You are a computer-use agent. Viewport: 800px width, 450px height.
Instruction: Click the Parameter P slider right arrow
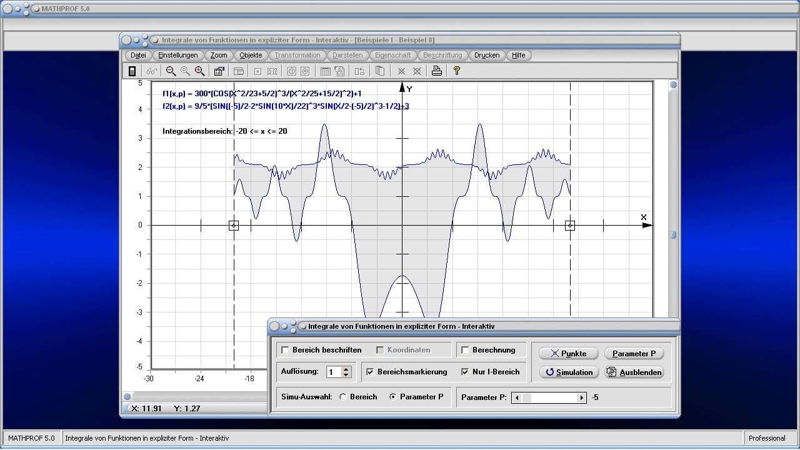(x=582, y=397)
